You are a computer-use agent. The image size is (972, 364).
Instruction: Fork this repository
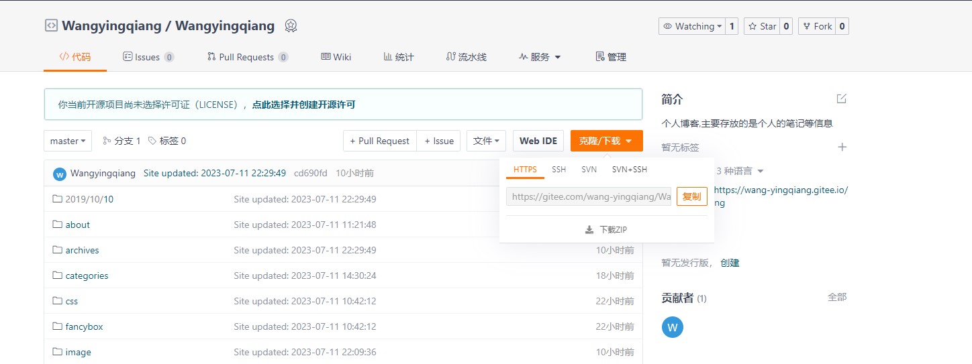pos(816,27)
